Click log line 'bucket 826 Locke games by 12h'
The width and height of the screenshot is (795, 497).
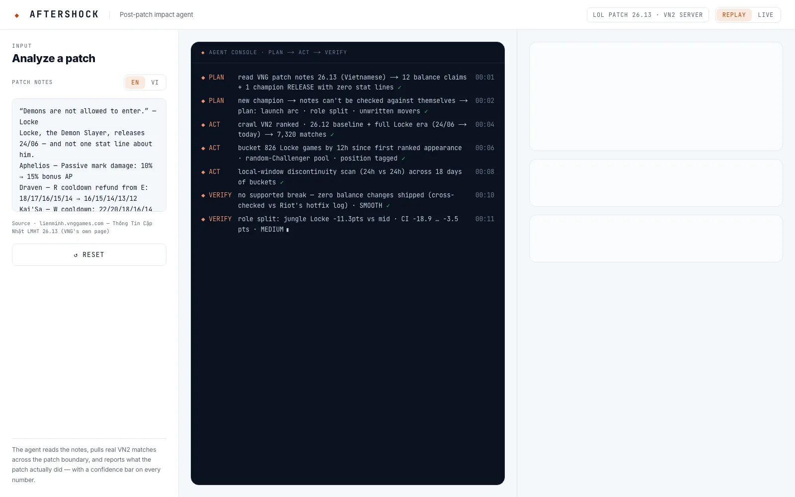coord(350,153)
